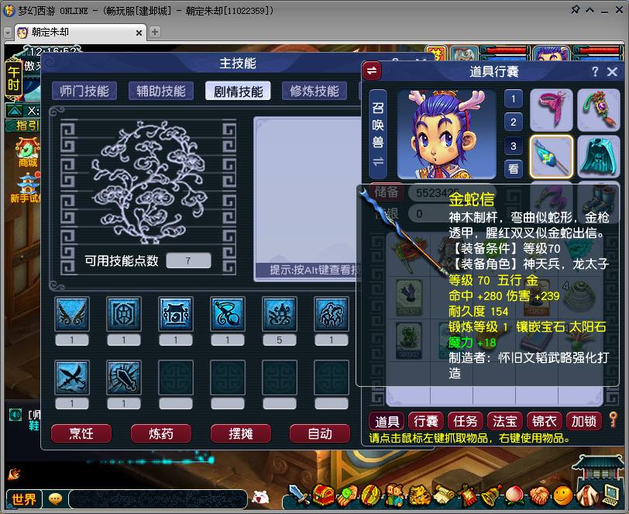Click the pink ribbon headgear equipment slot
The width and height of the screenshot is (629, 514).
coord(552,110)
